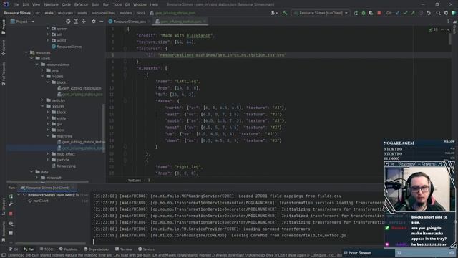Viewport: 458px width, 258px height.
Task: Click the Project panel horizontal scrollbar
Action: [x=48, y=181]
